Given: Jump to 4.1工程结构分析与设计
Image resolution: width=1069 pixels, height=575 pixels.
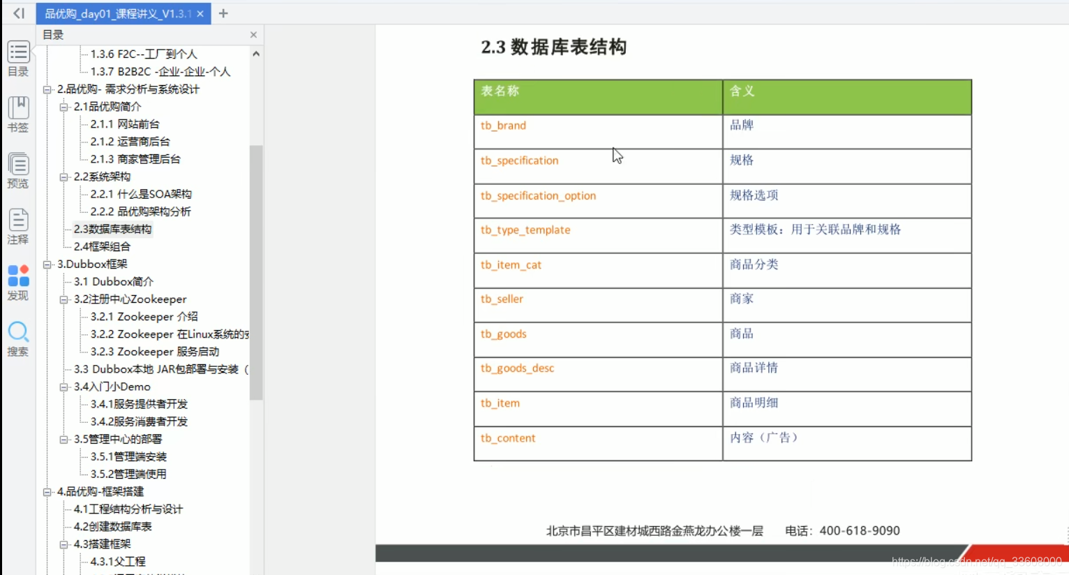Looking at the screenshot, I should click(128, 509).
